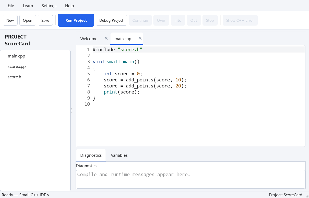Run the project
The width and height of the screenshot is (309, 198).
(76, 20)
